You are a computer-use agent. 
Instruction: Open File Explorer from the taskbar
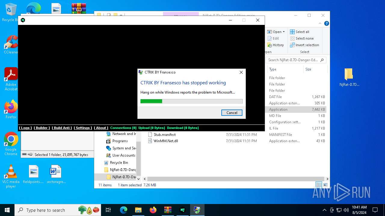[x=138, y=210]
